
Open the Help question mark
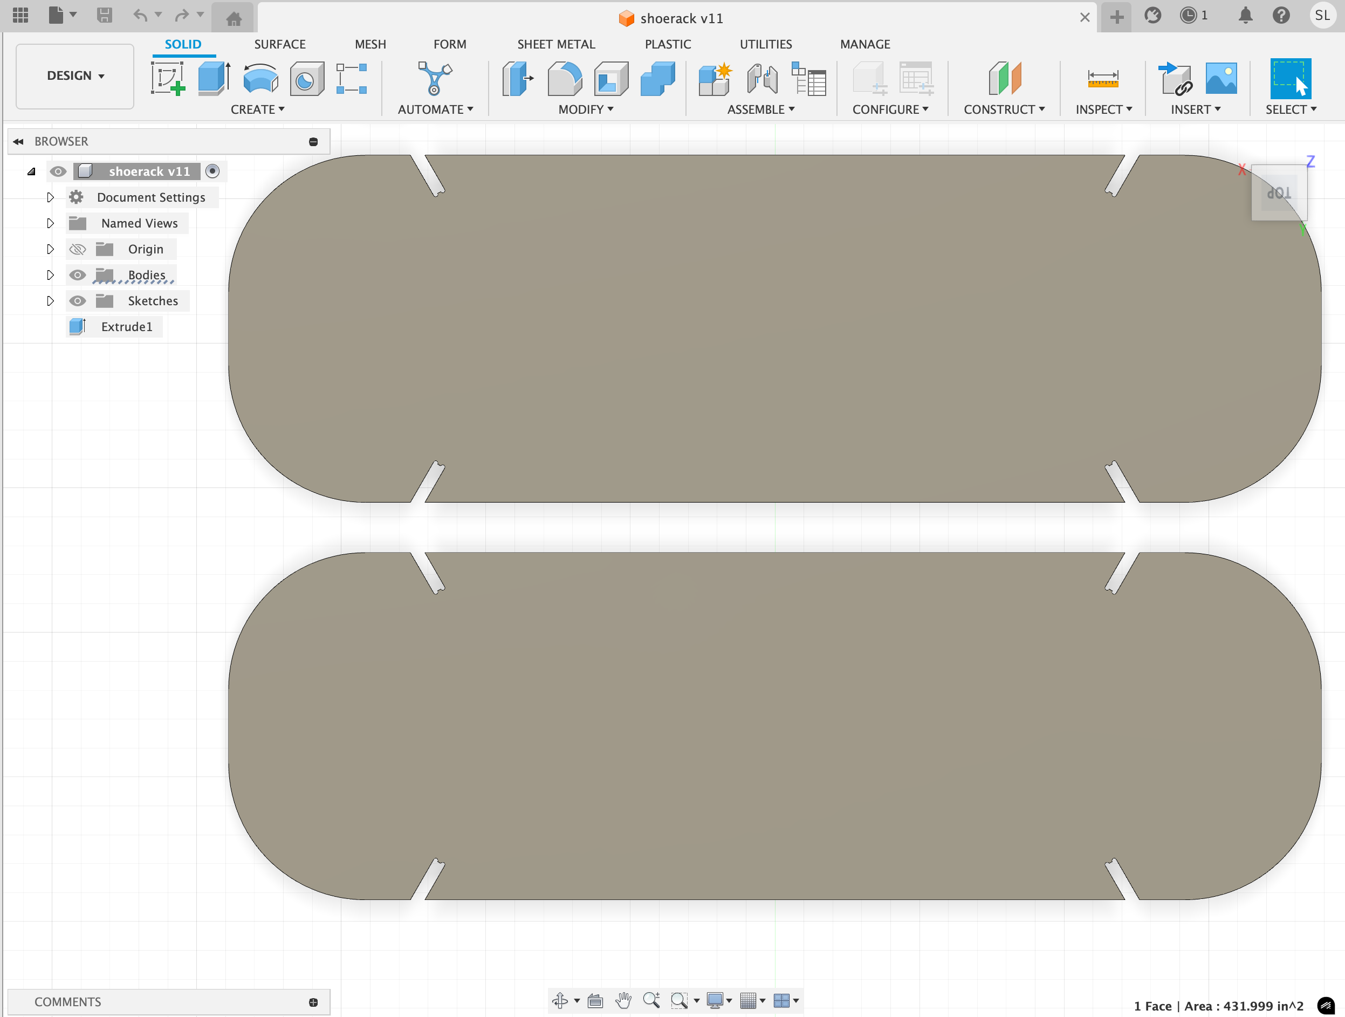[1281, 15]
